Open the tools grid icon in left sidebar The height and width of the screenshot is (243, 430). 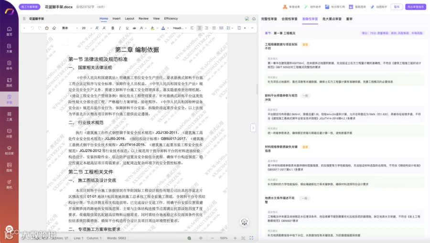[9, 116]
